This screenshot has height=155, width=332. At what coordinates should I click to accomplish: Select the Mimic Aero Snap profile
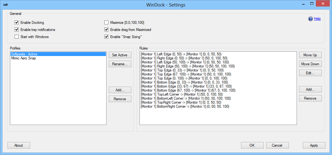coord(58,58)
